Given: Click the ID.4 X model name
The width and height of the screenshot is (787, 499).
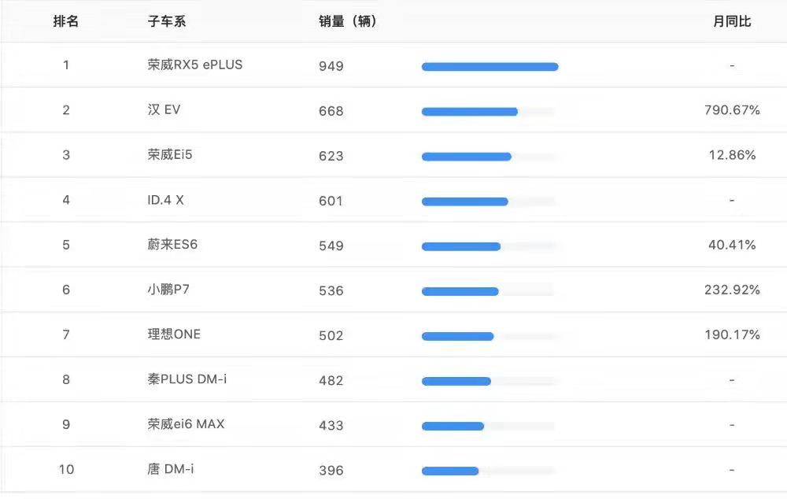Looking at the screenshot, I should pos(165,200).
